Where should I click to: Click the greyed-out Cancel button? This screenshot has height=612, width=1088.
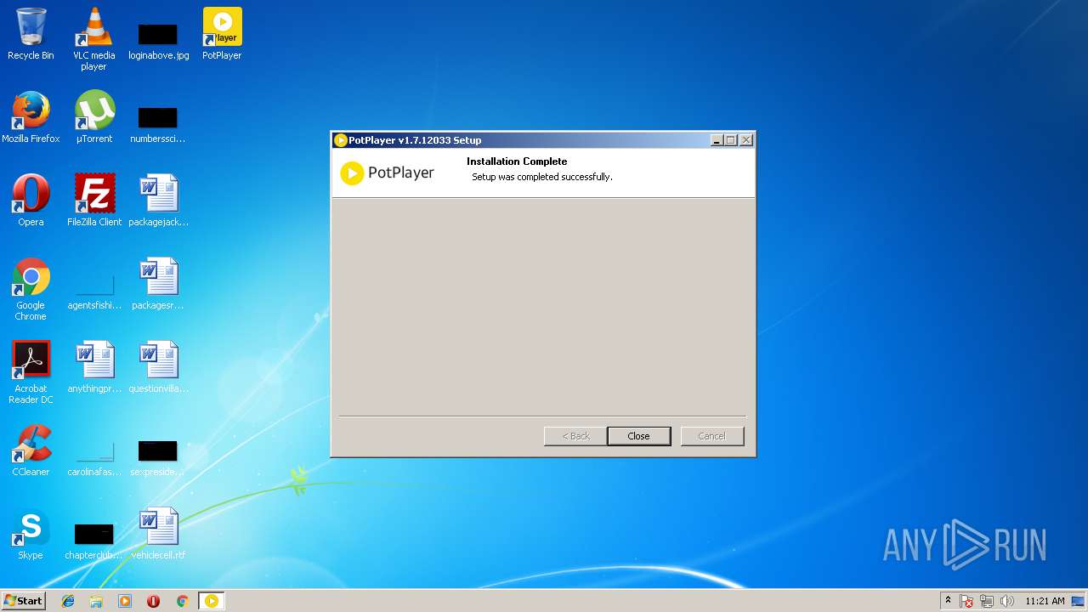click(x=712, y=436)
